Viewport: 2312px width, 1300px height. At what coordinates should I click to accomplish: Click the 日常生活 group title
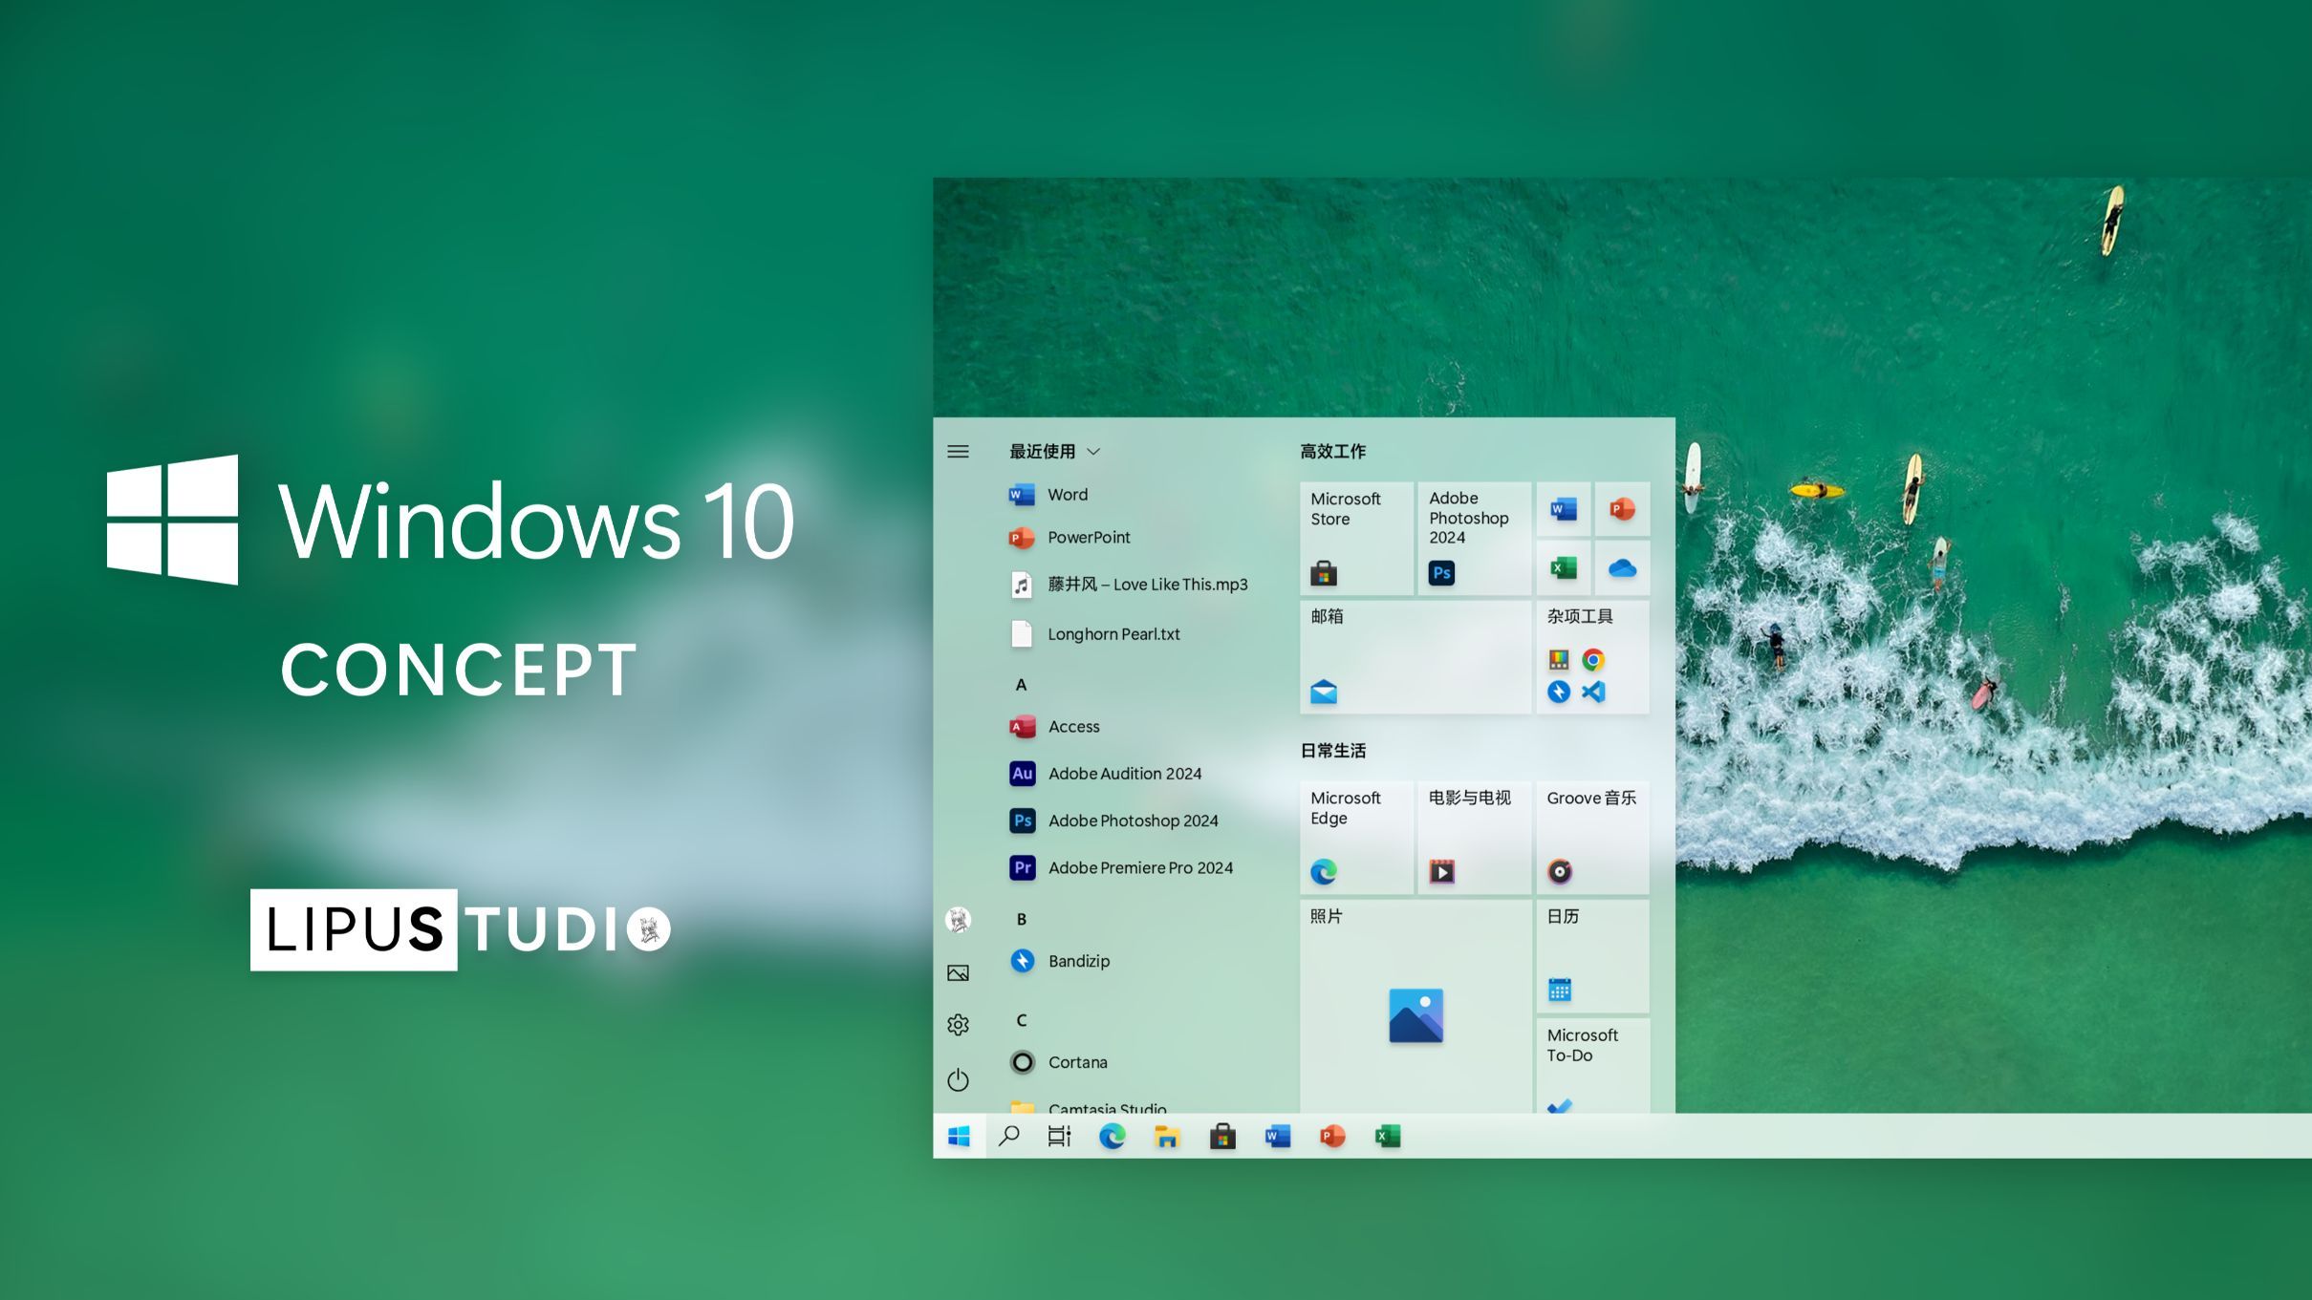point(1332,751)
